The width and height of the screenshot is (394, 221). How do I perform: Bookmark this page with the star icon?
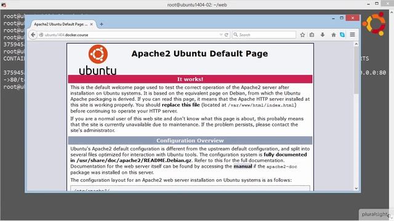click(x=302, y=35)
